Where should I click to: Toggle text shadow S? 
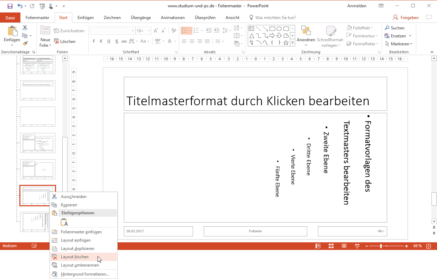point(116,41)
